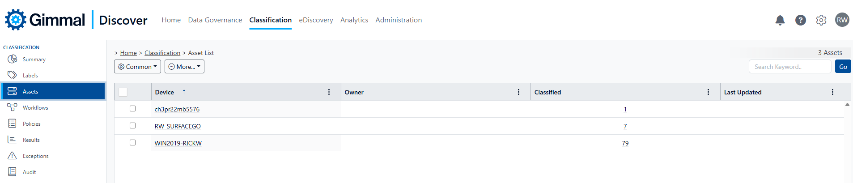This screenshot has width=853, height=183.
Task: Select the RW_SURFACEGO row checkbox
Action: [x=132, y=126]
